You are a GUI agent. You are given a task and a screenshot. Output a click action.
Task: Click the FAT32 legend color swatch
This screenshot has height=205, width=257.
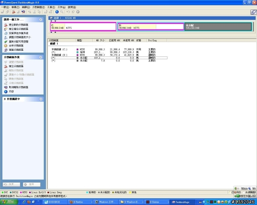click(x=11, y=193)
